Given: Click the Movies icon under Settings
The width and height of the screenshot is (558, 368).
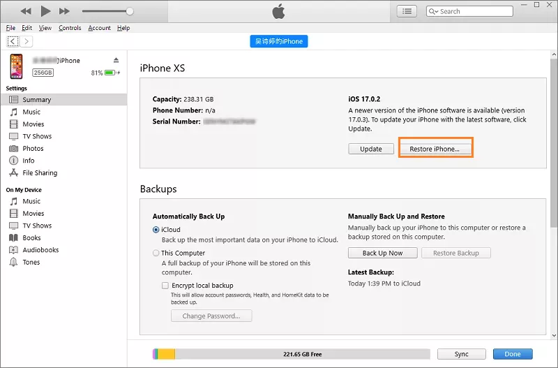Looking at the screenshot, I should pyautogui.click(x=13, y=124).
